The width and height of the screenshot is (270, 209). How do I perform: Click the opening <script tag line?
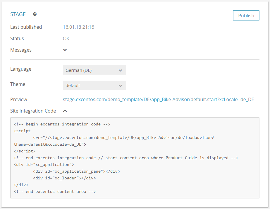(22, 131)
